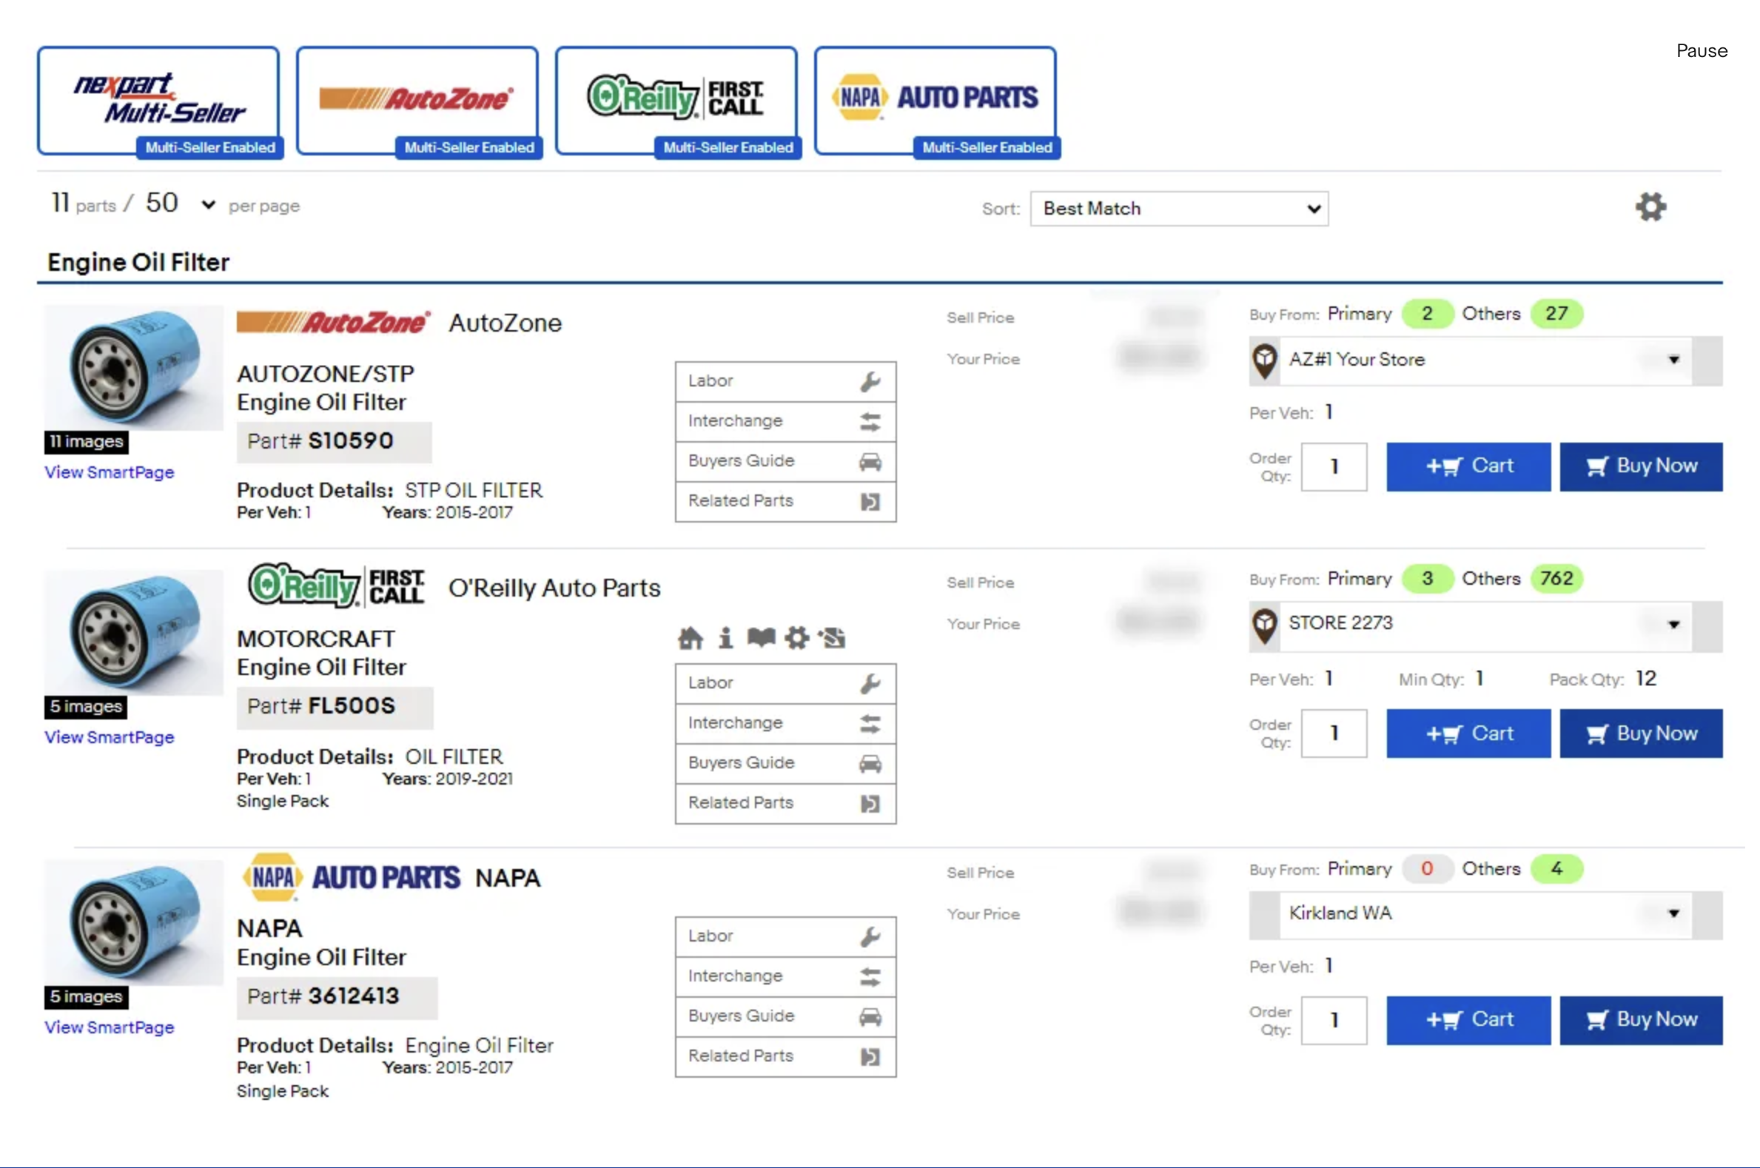Click the Order Qty field for MOTORCRAFT FL500S
The width and height of the screenshot is (1760, 1168).
pos(1334,734)
